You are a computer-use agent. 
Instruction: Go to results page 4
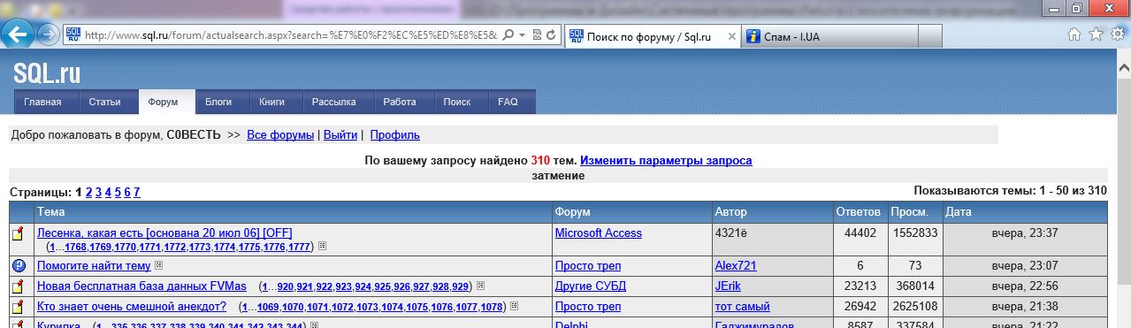point(108,192)
